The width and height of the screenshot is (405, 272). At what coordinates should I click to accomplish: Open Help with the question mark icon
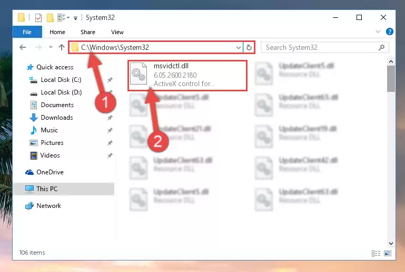(390, 32)
